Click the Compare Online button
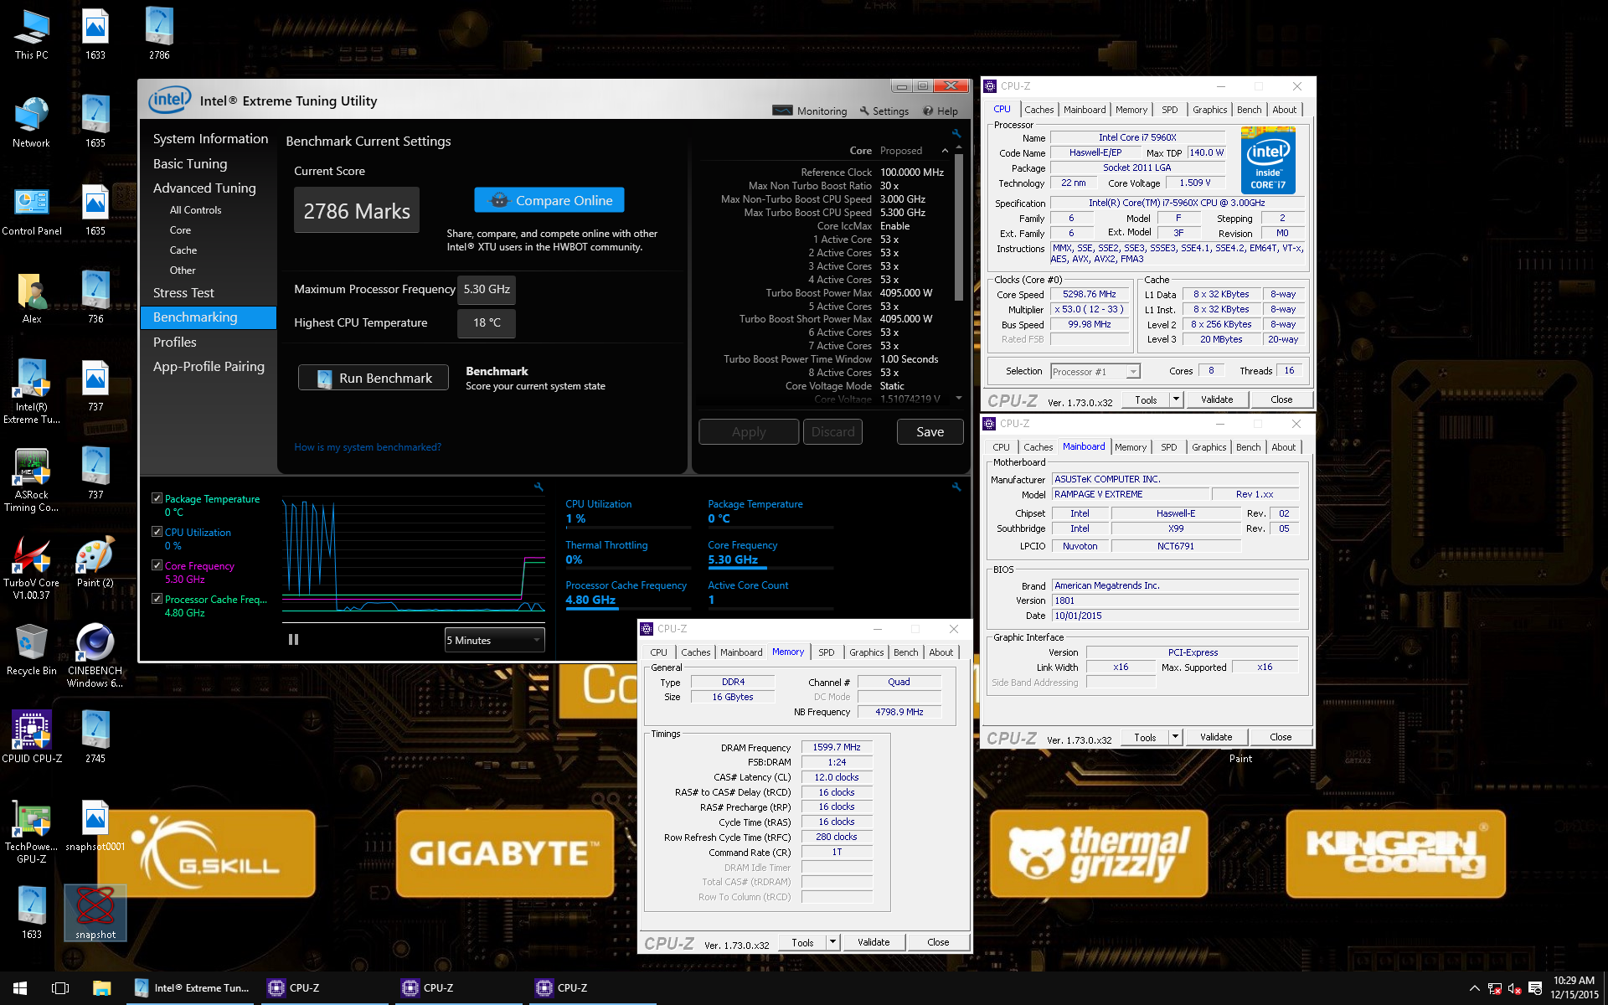The width and height of the screenshot is (1608, 1005). [x=549, y=200]
